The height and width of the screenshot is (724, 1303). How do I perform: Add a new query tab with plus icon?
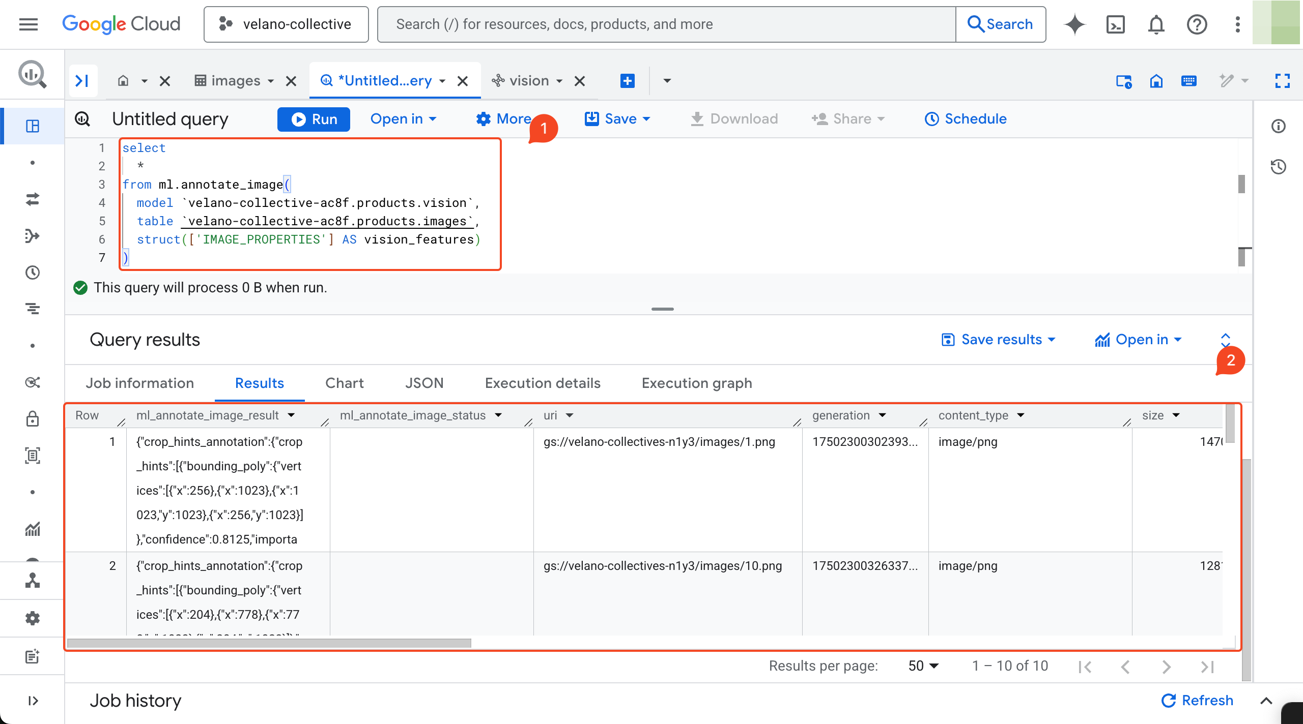[x=628, y=80]
